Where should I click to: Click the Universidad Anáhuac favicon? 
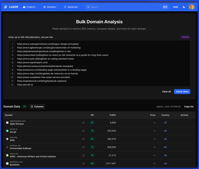pos(7,147)
